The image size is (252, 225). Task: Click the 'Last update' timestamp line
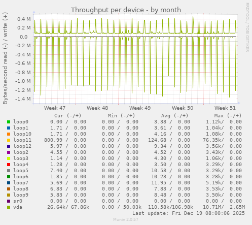click(x=189, y=213)
